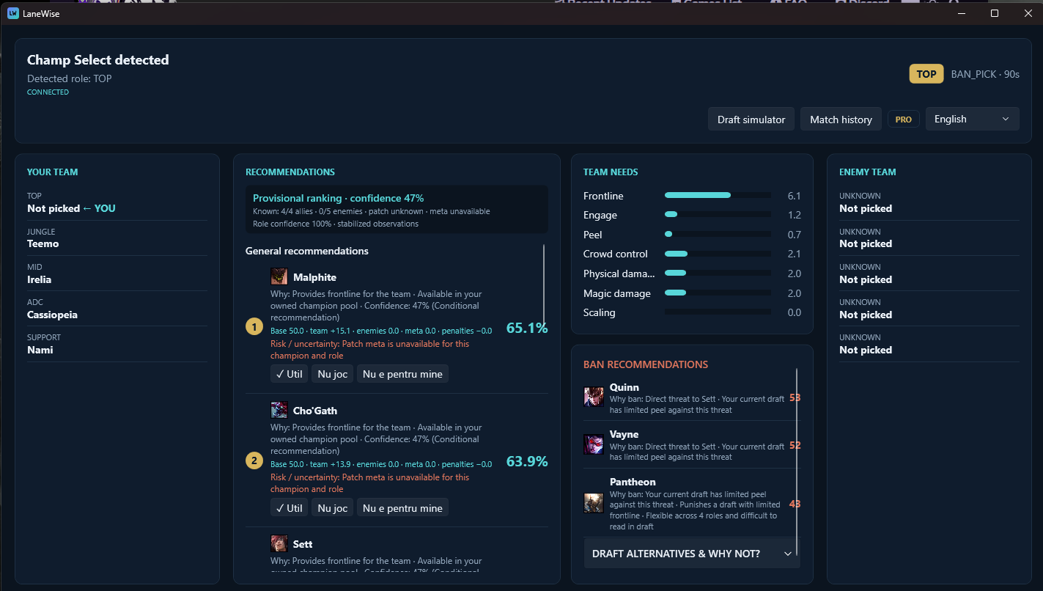
Task: Click the TEAM NEEDS panel heading
Action: click(x=611, y=172)
